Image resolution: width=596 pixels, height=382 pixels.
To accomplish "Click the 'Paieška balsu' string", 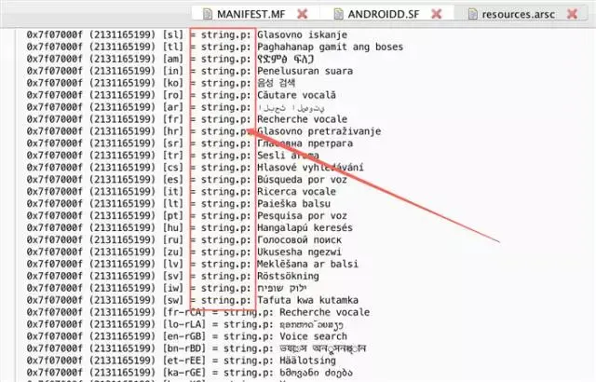I will tap(294, 204).
